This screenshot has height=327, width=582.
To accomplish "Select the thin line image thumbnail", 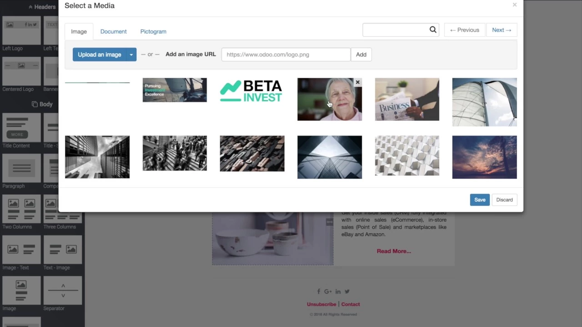I will click(x=97, y=83).
